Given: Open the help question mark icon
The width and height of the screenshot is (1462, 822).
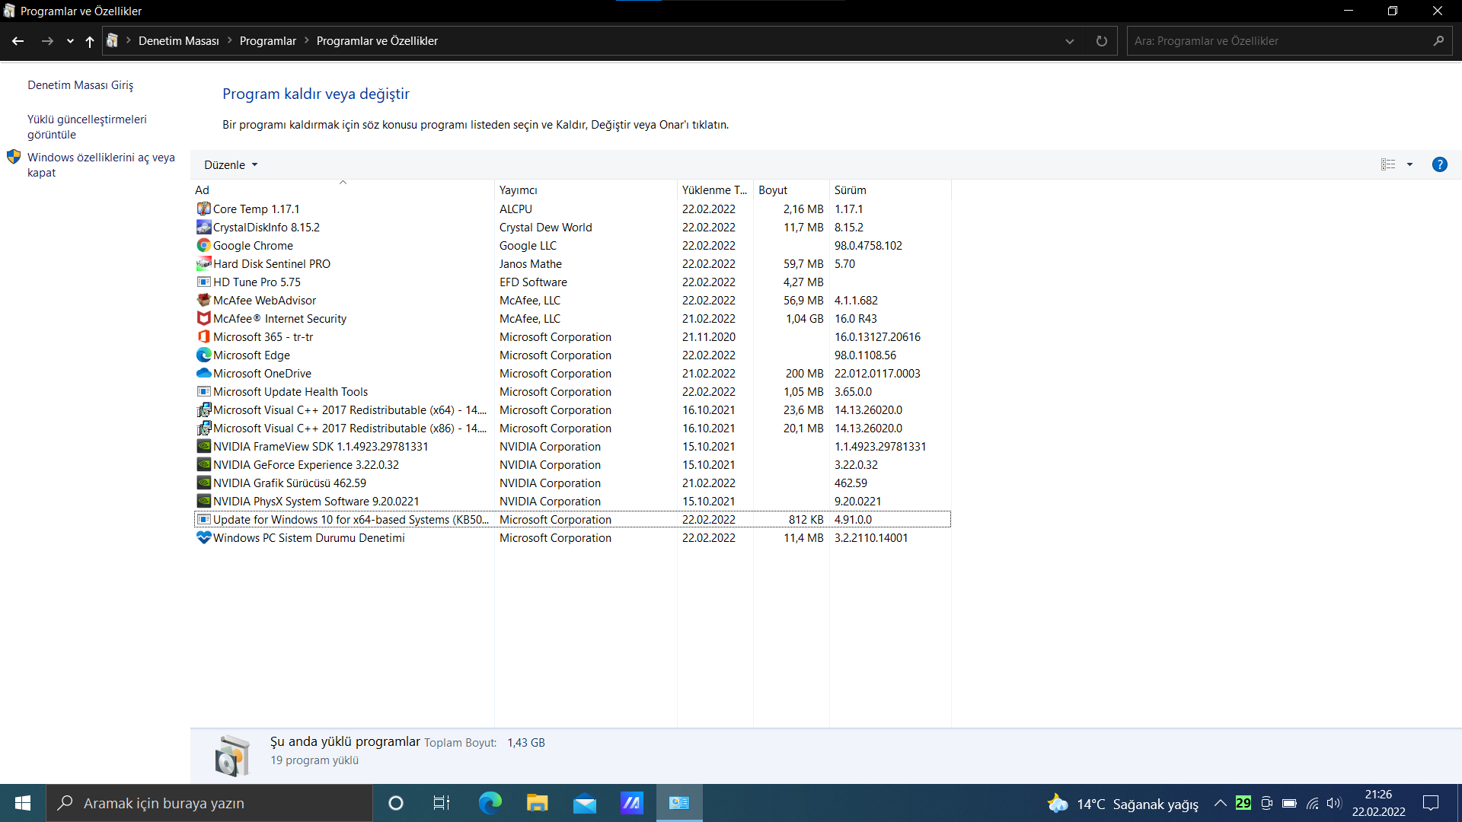Looking at the screenshot, I should [1439, 164].
